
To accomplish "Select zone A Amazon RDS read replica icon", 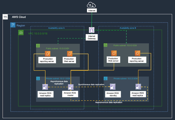I will (45, 87).
